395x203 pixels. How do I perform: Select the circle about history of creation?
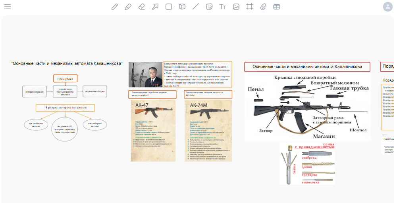click(65, 129)
